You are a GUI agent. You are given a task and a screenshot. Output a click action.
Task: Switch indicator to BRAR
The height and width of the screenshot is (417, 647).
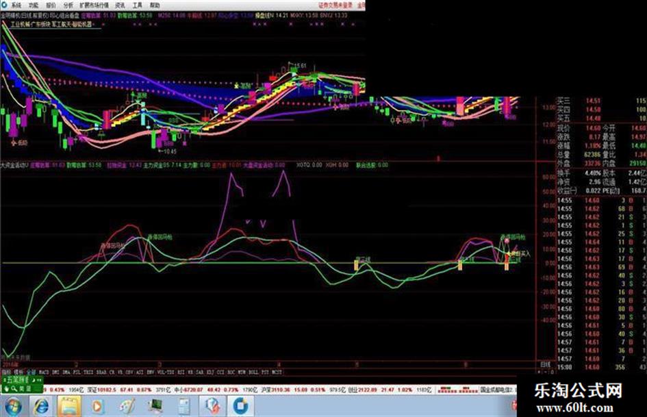tap(101, 372)
